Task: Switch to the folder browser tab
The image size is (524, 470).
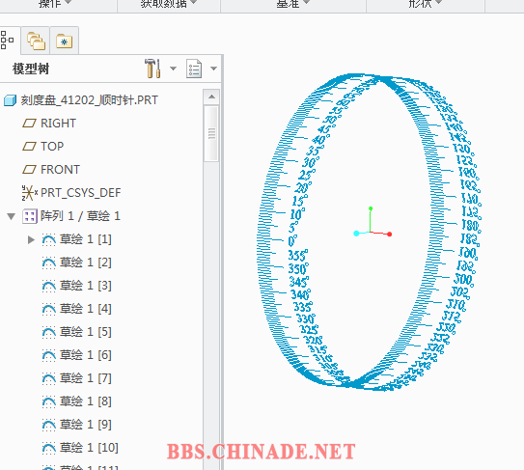Action: coord(36,41)
